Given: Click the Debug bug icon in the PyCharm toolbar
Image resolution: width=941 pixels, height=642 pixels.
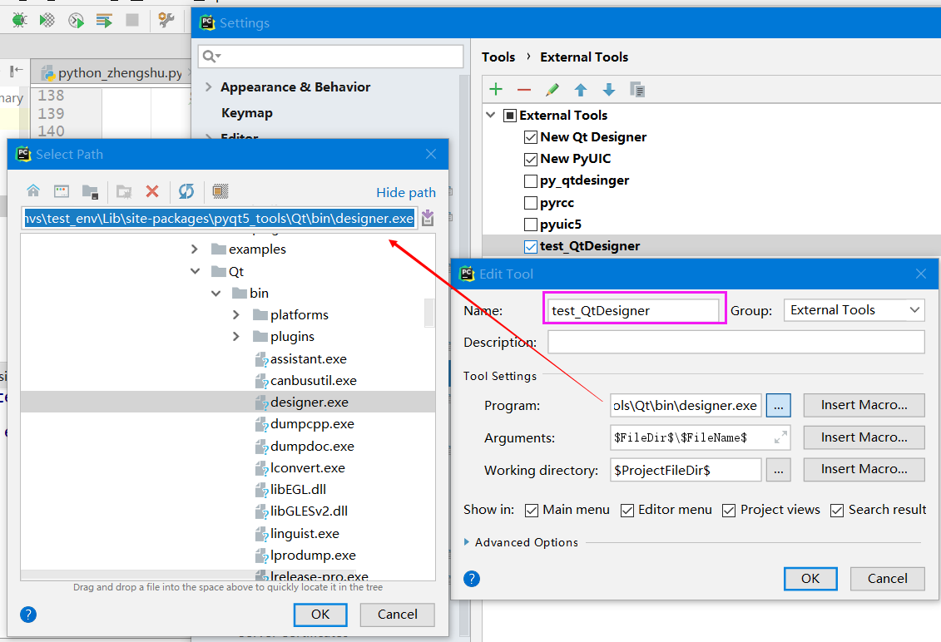Looking at the screenshot, I should click(19, 21).
